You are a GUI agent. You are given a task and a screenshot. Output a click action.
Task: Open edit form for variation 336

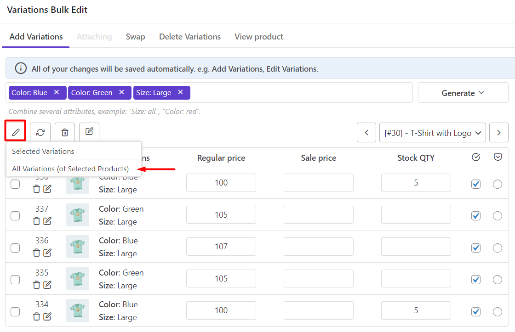47,253
